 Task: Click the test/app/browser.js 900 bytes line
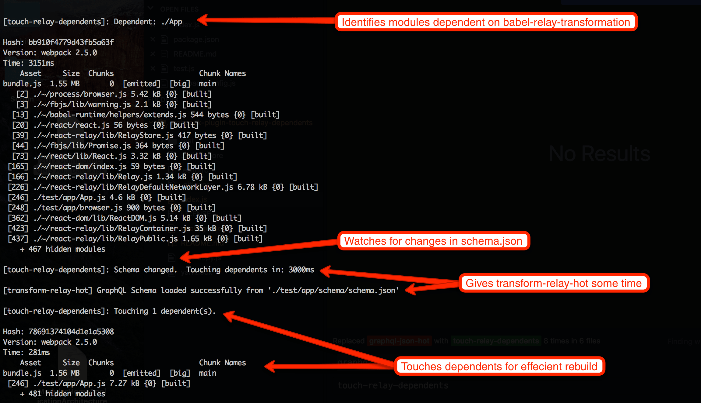(x=112, y=208)
